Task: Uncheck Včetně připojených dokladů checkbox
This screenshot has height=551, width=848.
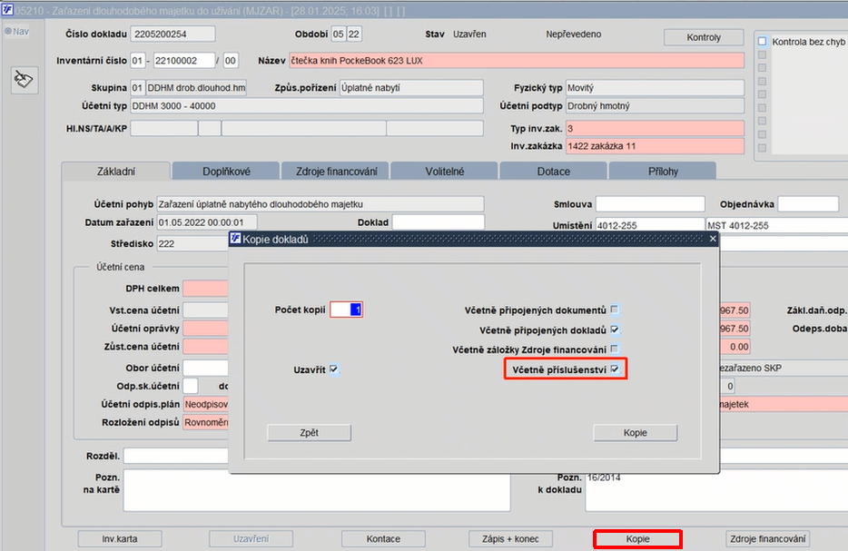Action: click(x=615, y=330)
